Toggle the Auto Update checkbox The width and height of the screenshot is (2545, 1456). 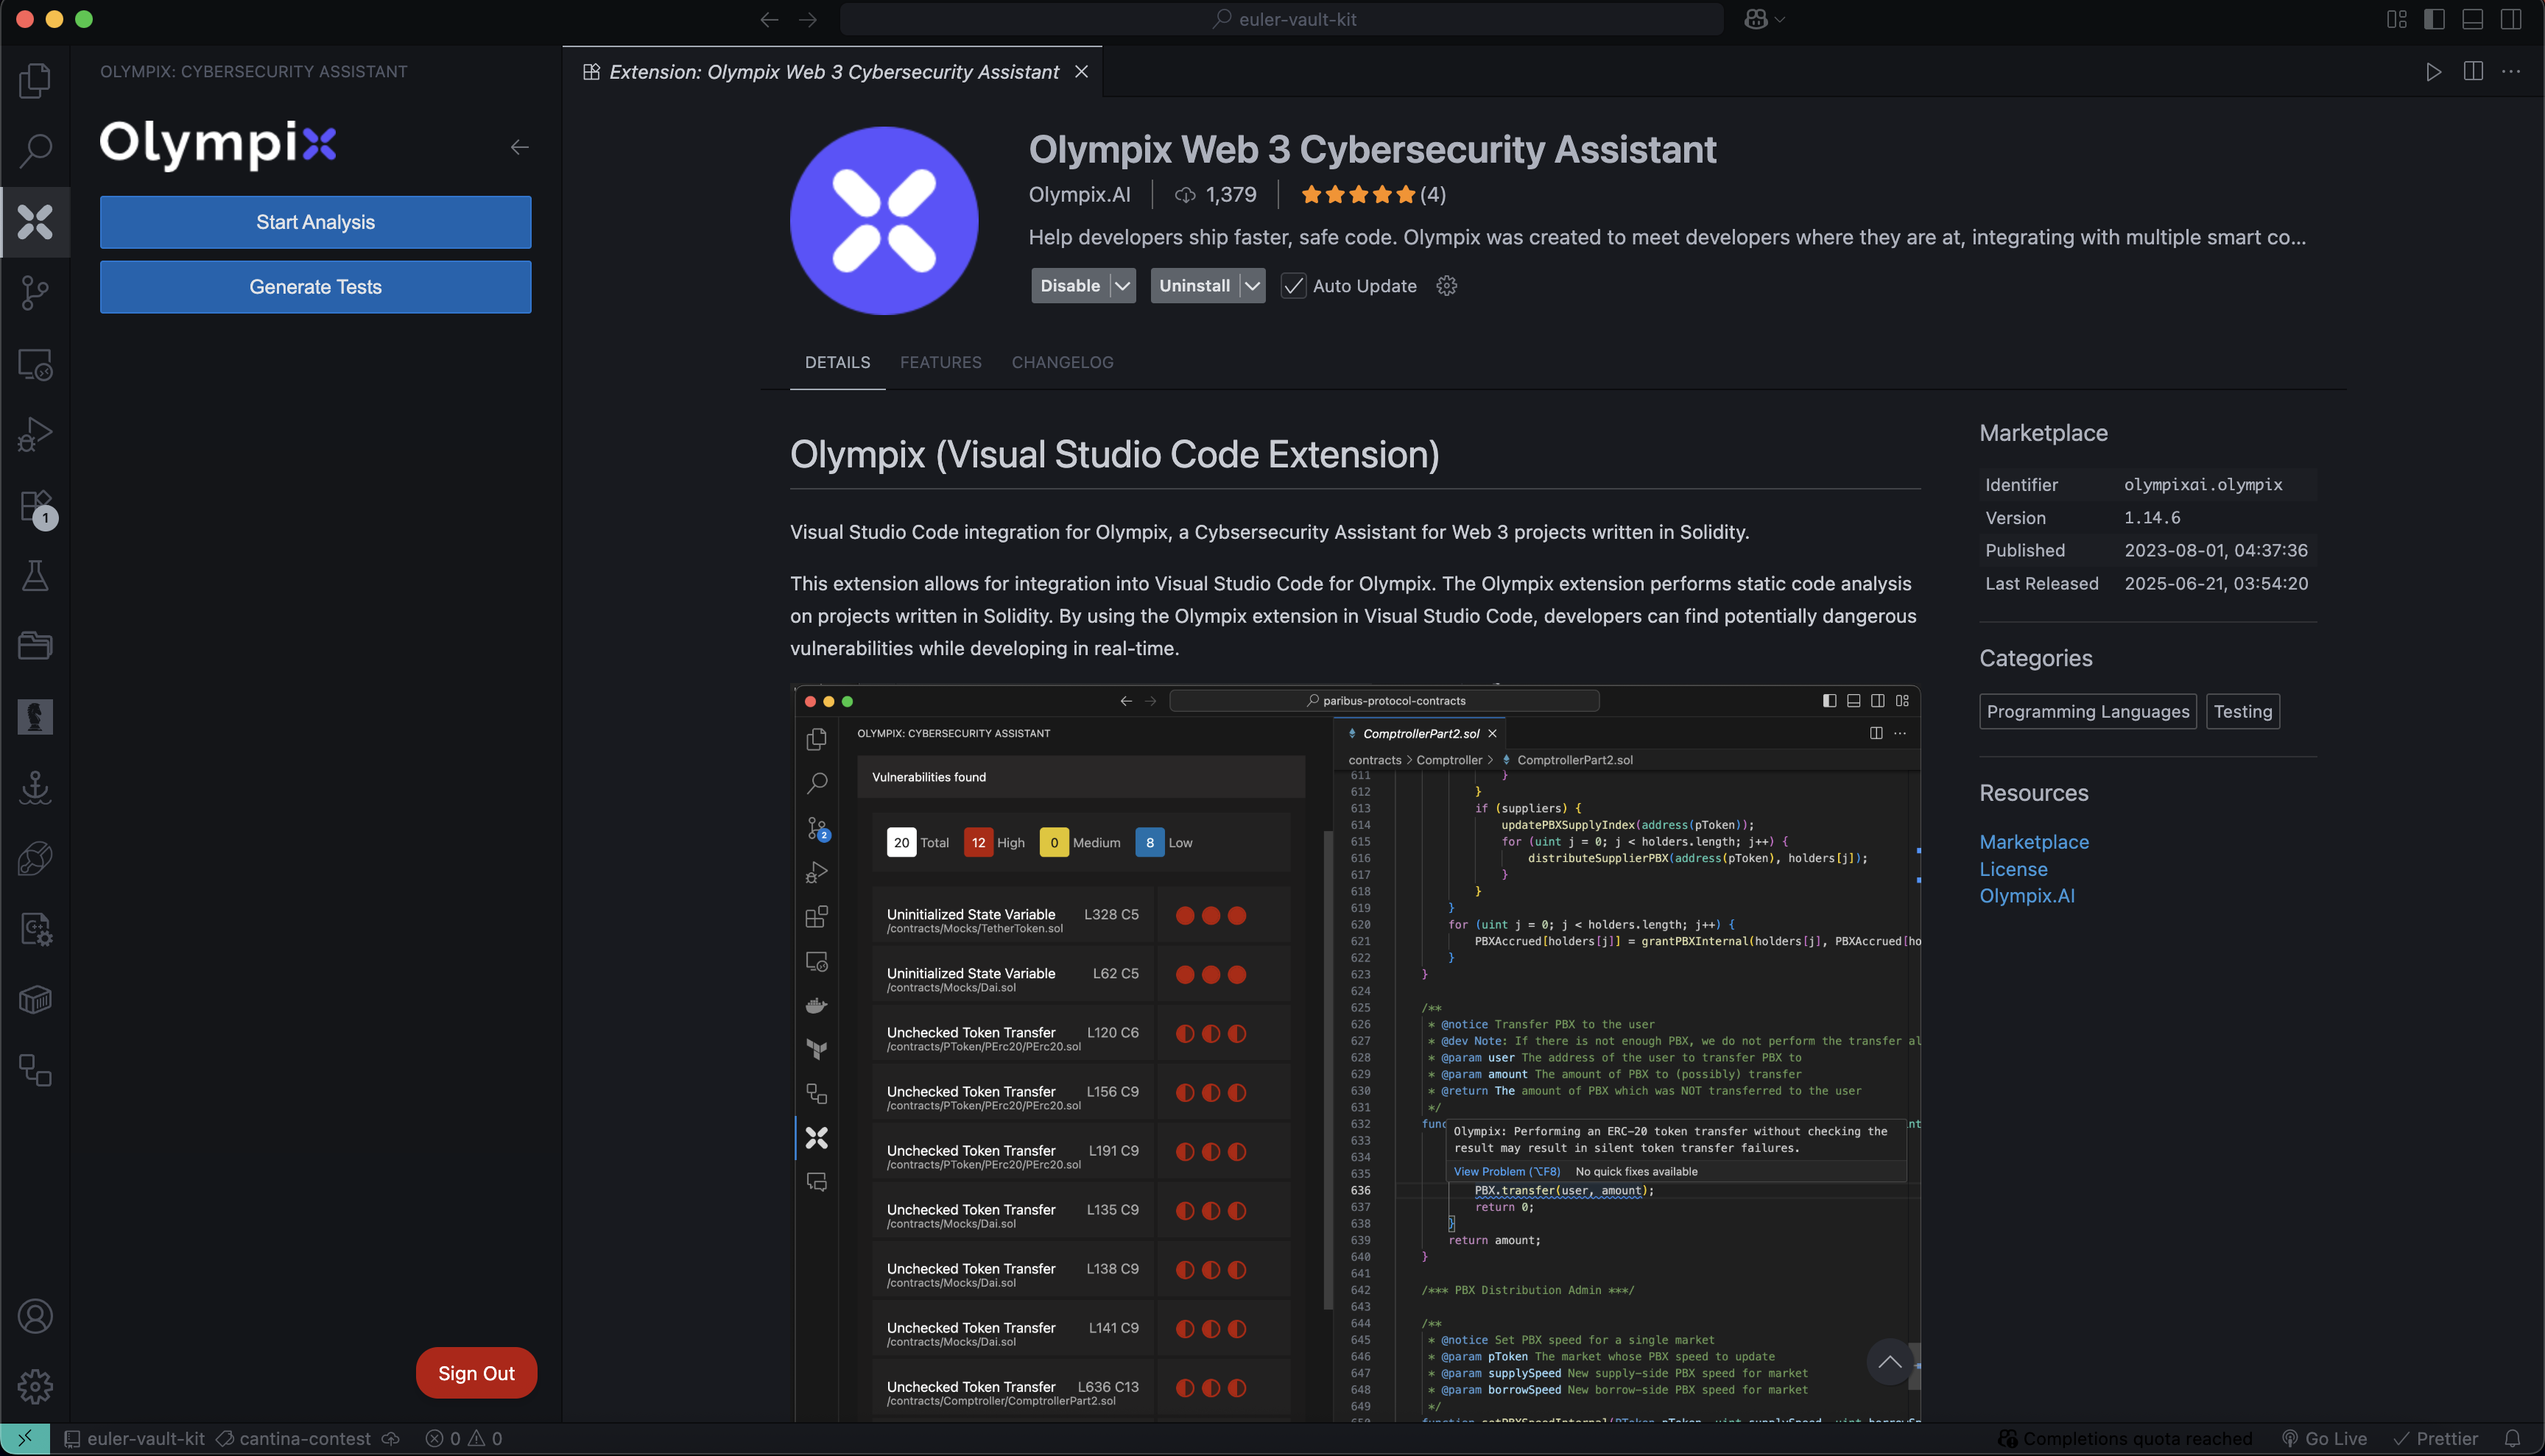[1294, 286]
